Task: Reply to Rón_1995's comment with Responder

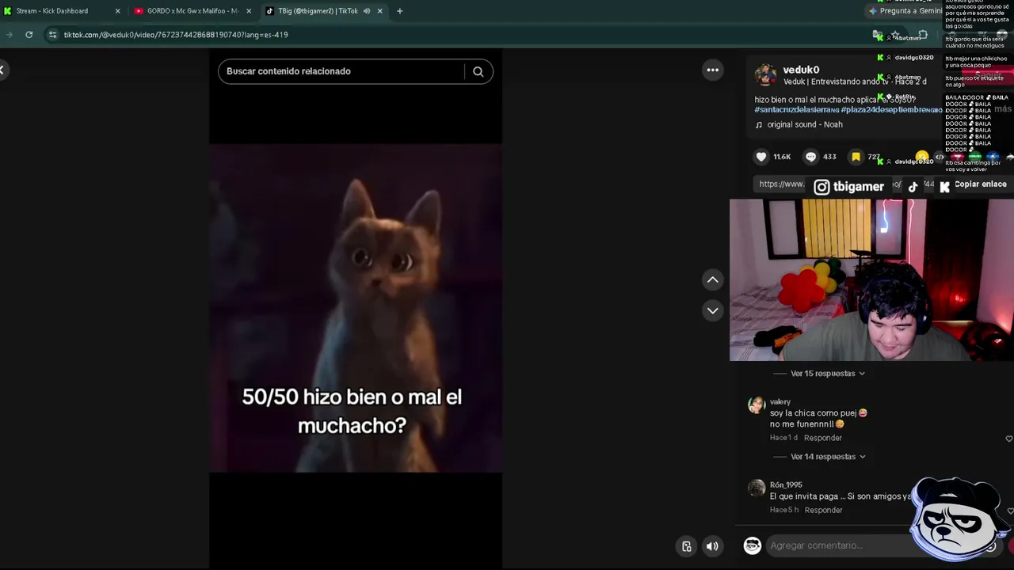Action: [823, 510]
